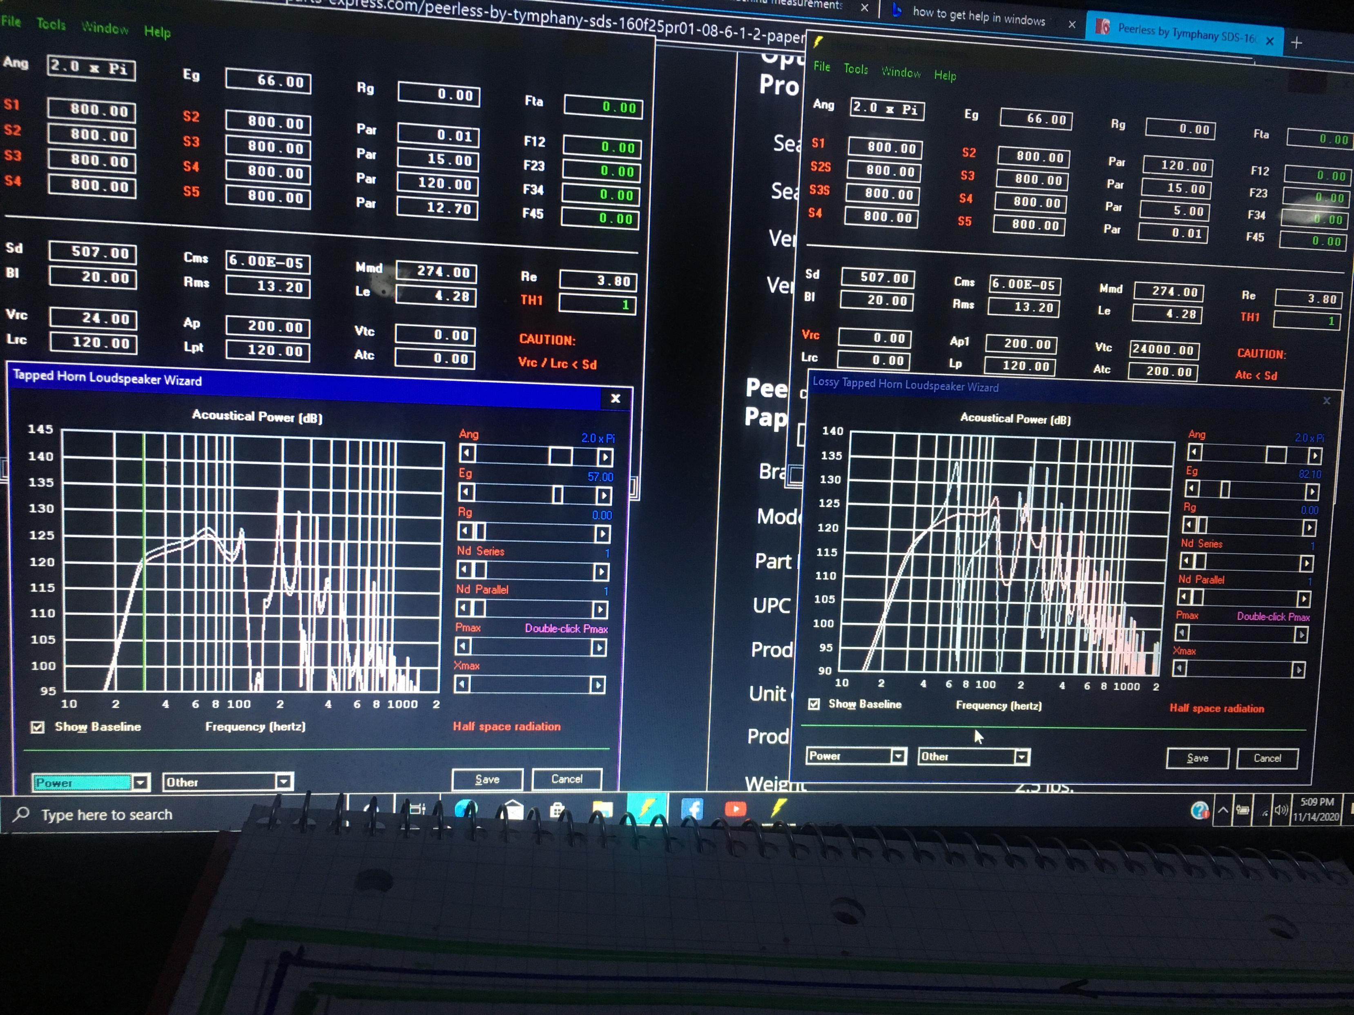Click 'Double-click Pmax' label in Tapped Horn wizard
The image size is (1354, 1015).
(x=566, y=628)
